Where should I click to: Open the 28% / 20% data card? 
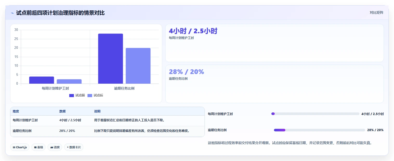[x=274, y=84]
